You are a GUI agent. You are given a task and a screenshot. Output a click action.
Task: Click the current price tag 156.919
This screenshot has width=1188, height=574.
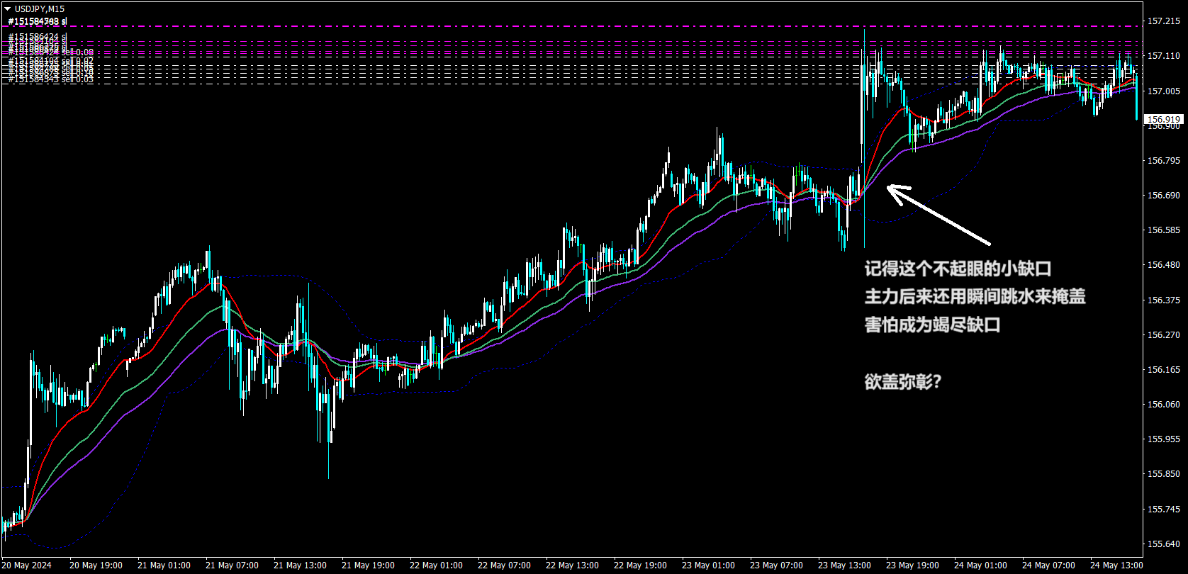tap(1164, 119)
